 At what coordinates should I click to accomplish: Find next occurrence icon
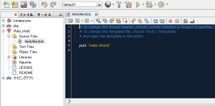click(112, 21)
